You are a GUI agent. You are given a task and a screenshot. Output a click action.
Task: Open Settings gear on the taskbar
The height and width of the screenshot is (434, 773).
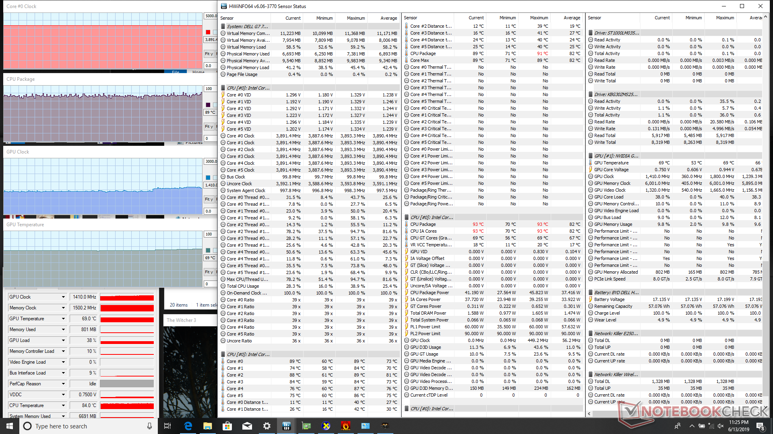tap(267, 426)
